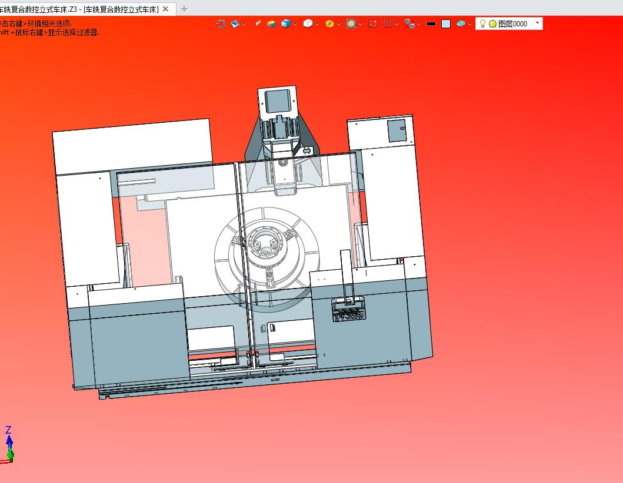The image size is (623, 483).
Task: Click the orange segmented disc icon
Action: pyautogui.click(x=329, y=24)
